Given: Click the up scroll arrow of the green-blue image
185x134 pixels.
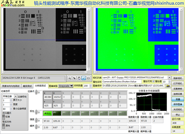Looking at the screenshot, I should 181,9.
